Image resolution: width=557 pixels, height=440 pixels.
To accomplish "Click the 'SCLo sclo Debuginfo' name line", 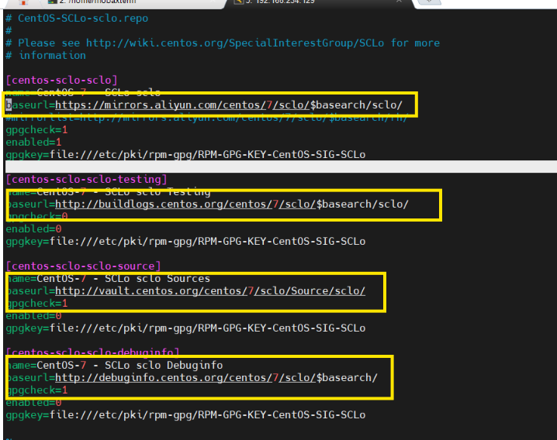I will pos(114,365).
